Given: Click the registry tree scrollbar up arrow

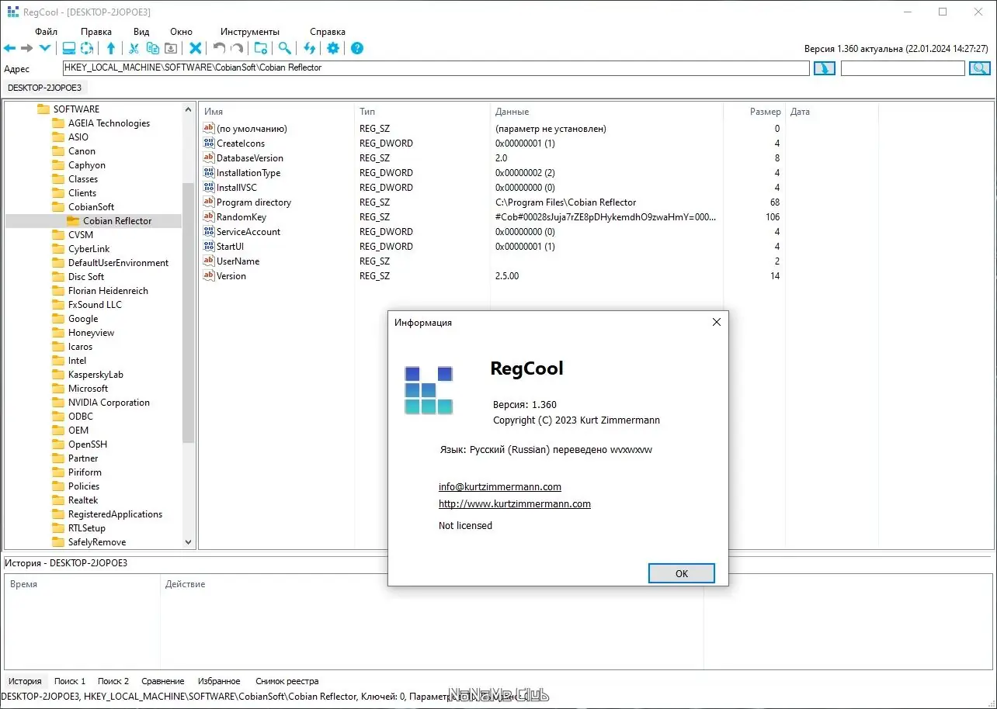Looking at the screenshot, I should [188, 109].
